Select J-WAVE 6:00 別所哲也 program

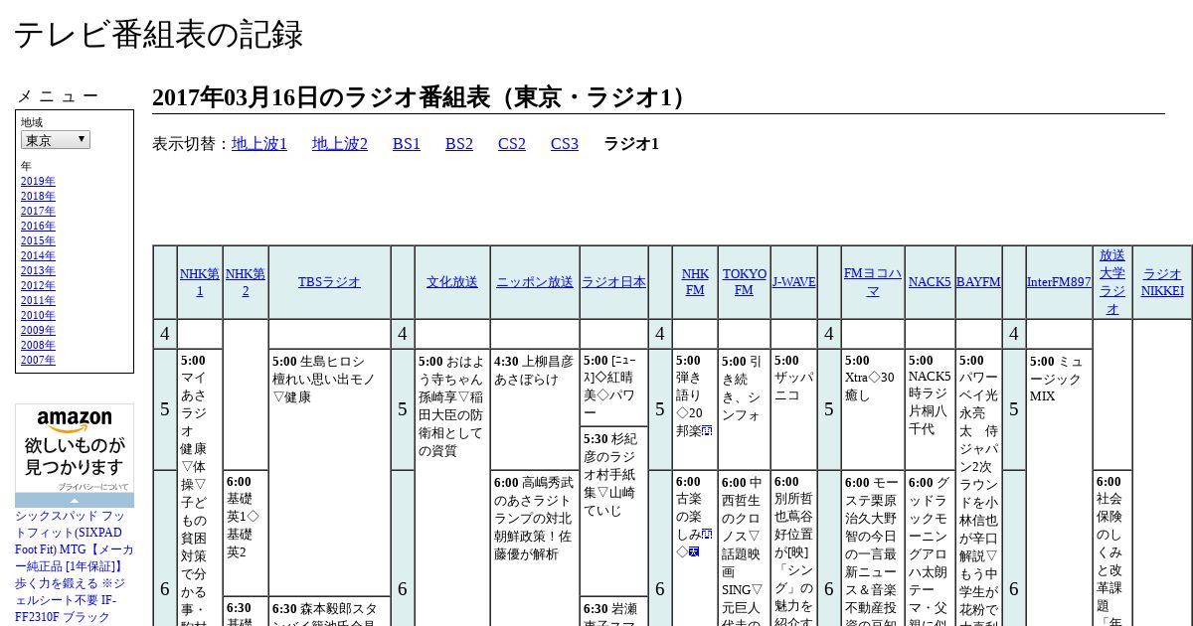(x=794, y=548)
